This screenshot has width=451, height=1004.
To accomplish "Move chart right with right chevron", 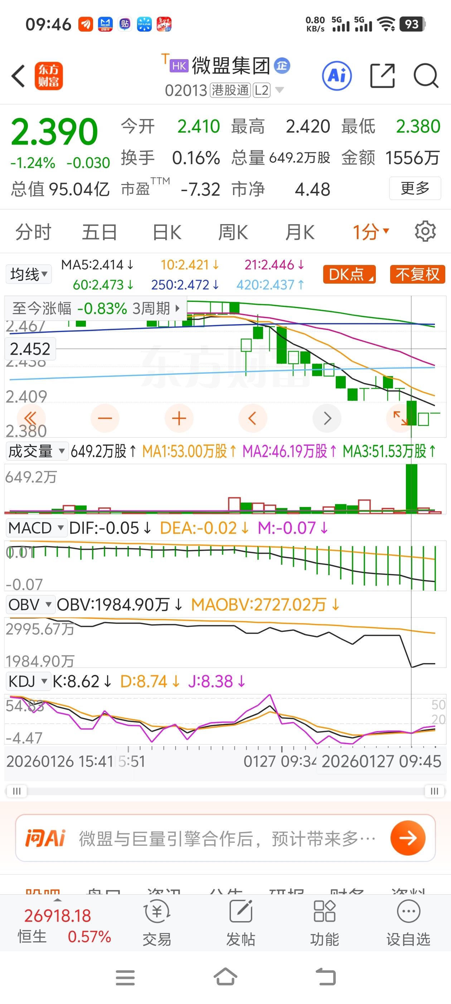I will (x=327, y=418).
